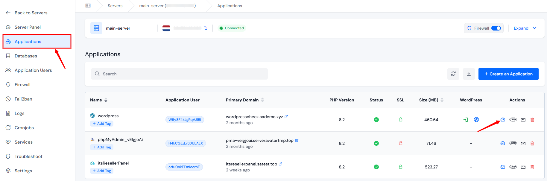The image size is (547, 181).
Task: Click main-server breadcrumb link
Action: click(x=168, y=6)
